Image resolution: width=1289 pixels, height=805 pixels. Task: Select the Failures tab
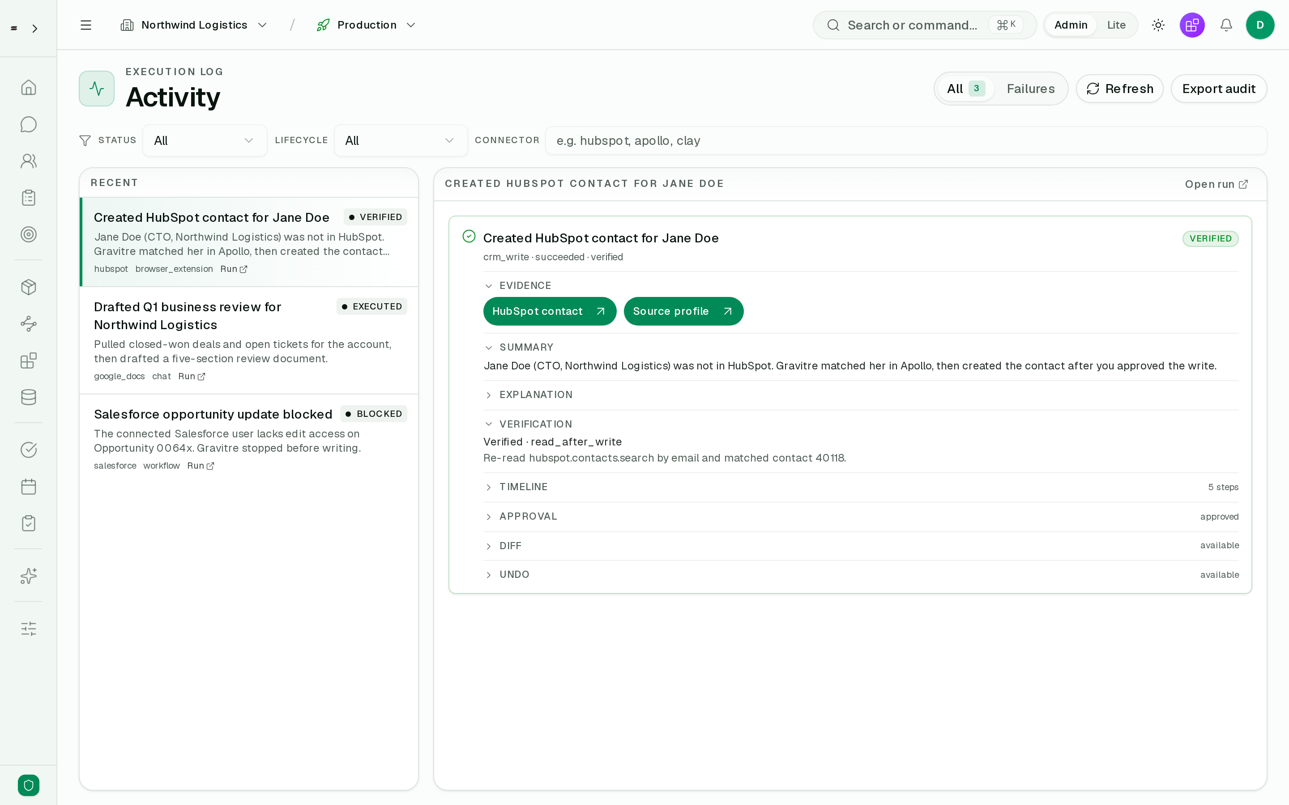pyautogui.click(x=1030, y=89)
